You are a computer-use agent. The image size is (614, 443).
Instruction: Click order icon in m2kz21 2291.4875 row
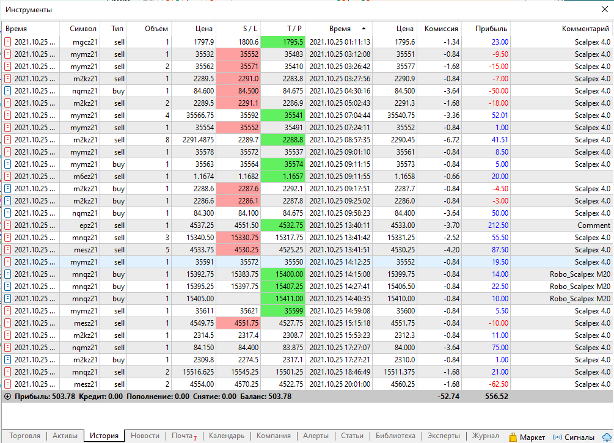point(7,140)
